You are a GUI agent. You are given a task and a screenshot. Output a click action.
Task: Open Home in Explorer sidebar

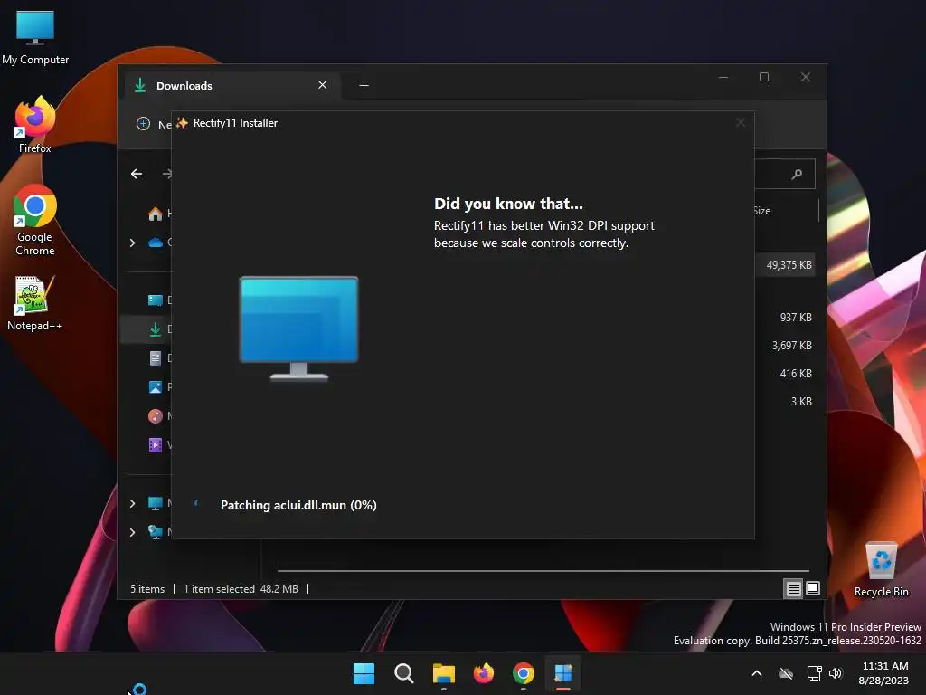tap(156, 214)
